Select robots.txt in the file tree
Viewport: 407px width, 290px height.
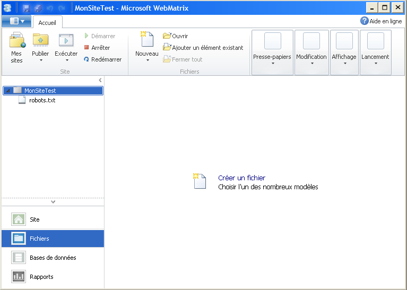tap(42, 100)
